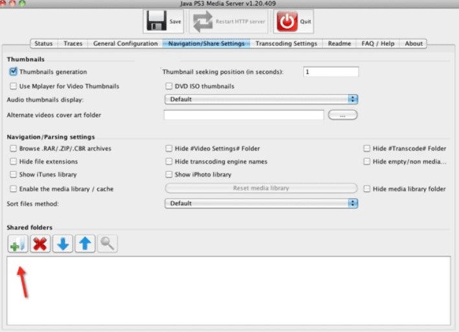459x332 pixels.
Task: Open the FAQ / Help tab
Action: coord(378,43)
